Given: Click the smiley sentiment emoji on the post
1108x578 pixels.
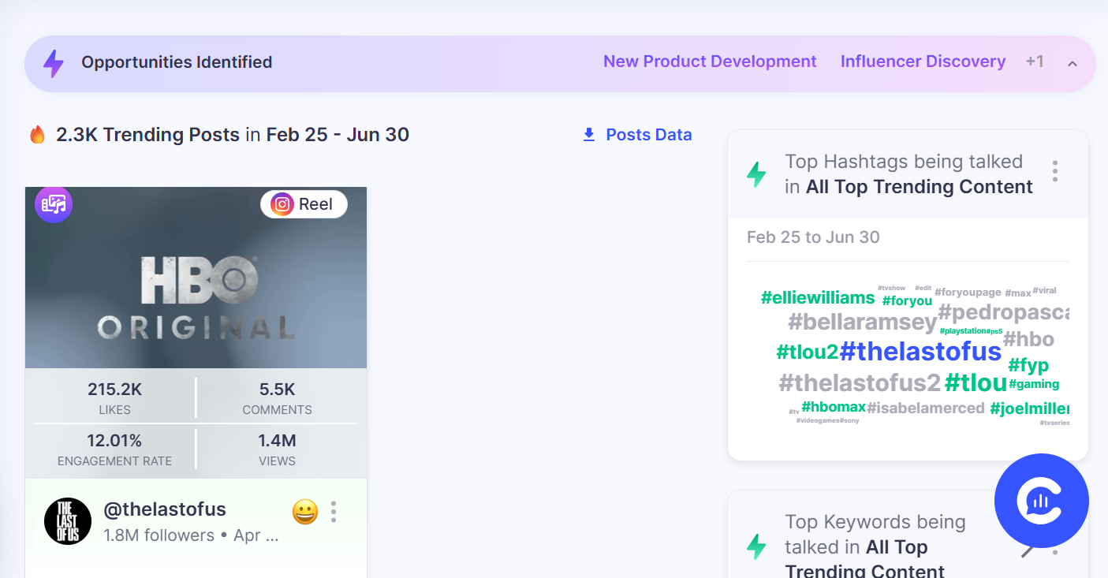Looking at the screenshot, I should click(305, 512).
